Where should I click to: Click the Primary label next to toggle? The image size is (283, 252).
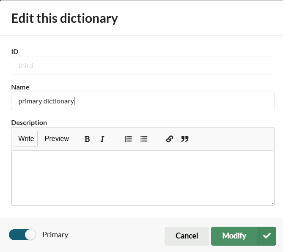pos(55,235)
